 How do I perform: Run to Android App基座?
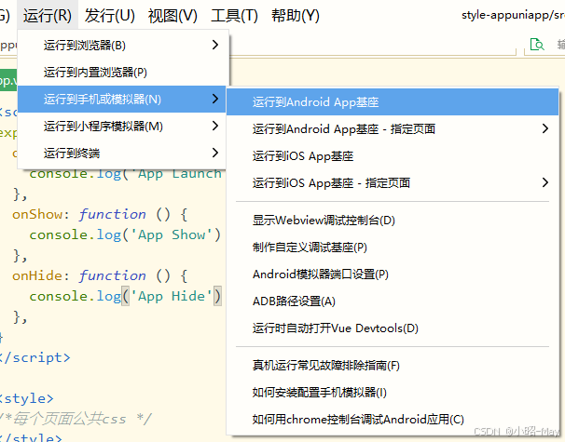click(393, 102)
